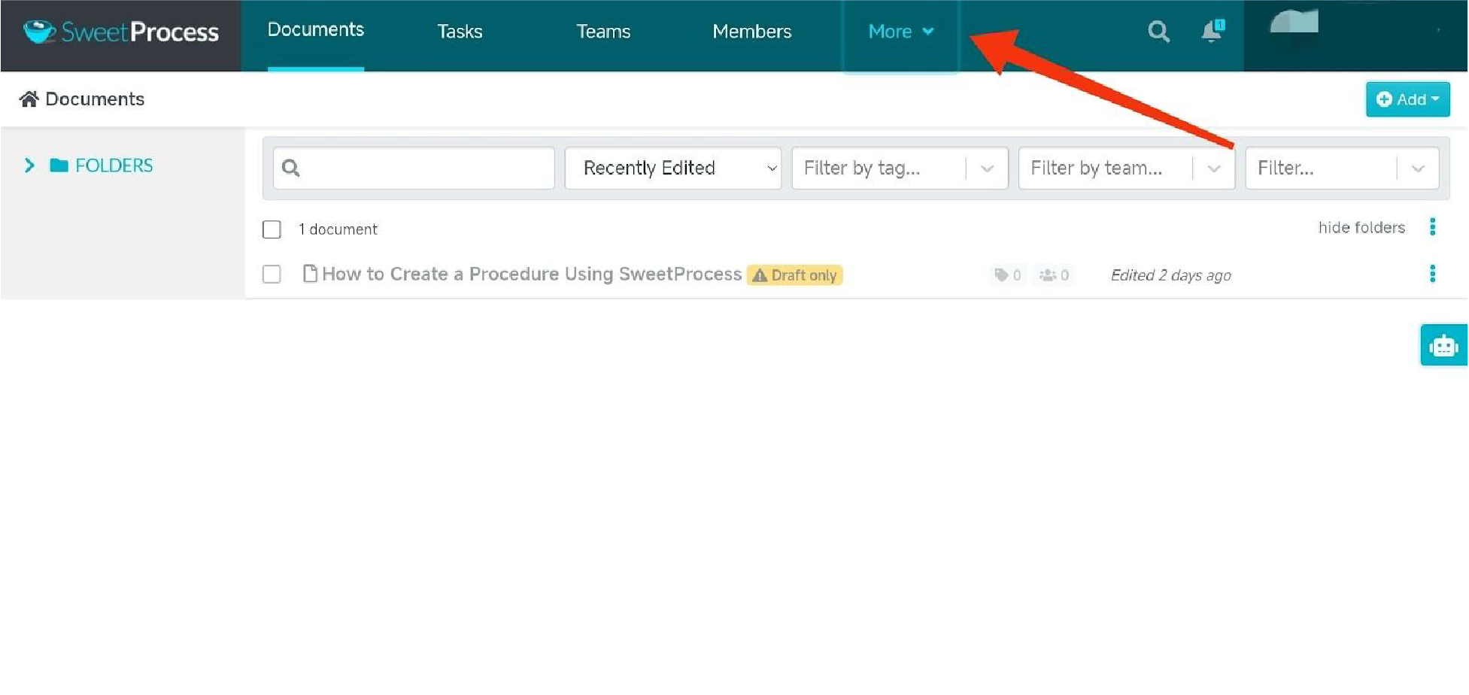Open the search magnifier in top bar
The width and height of the screenshot is (1469, 695).
click(1158, 32)
